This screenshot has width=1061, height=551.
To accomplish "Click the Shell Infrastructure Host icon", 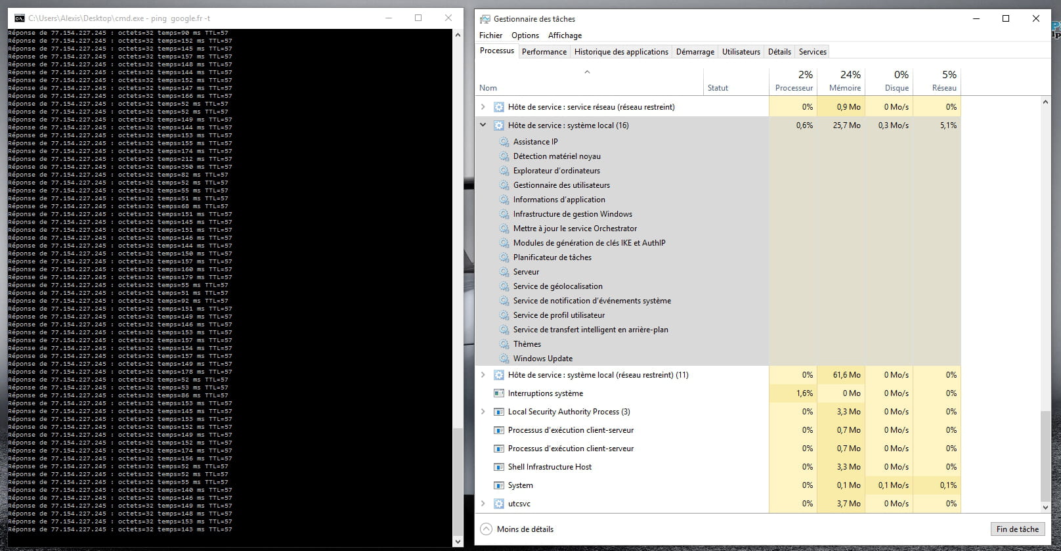I will pyautogui.click(x=498, y=467).
